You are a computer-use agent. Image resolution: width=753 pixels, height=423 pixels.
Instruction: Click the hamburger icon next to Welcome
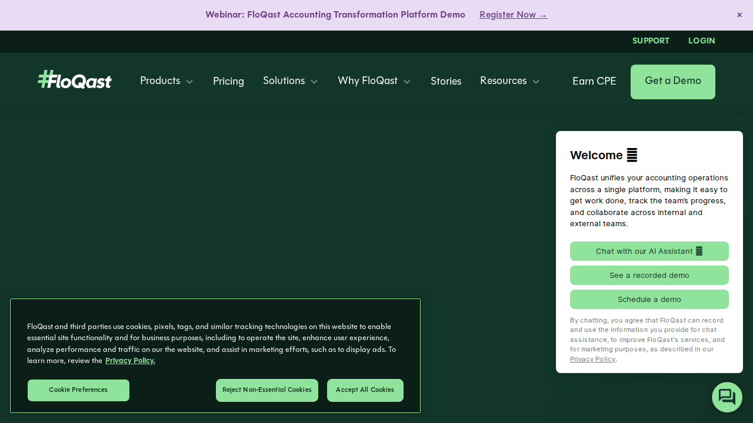point(632,155)
